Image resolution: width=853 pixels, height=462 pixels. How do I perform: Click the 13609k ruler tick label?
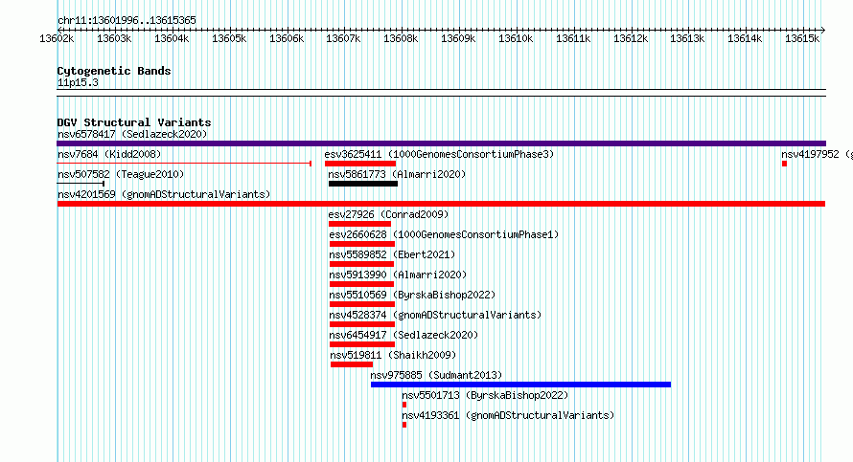click(458, 39)
